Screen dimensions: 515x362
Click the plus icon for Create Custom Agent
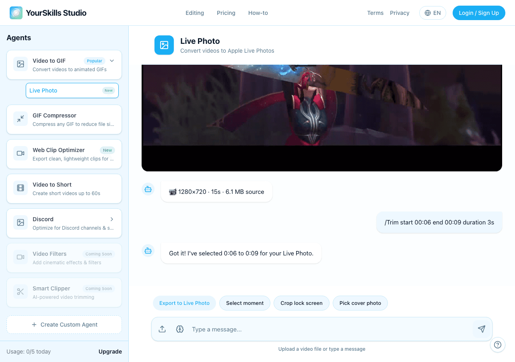click(x=34, y=325)
